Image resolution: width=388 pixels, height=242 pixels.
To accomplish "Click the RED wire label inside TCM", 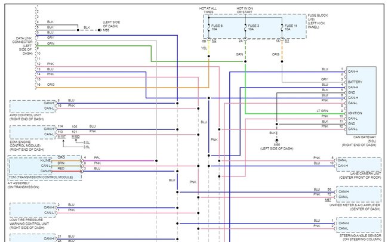I will click(x=61, y=168).
